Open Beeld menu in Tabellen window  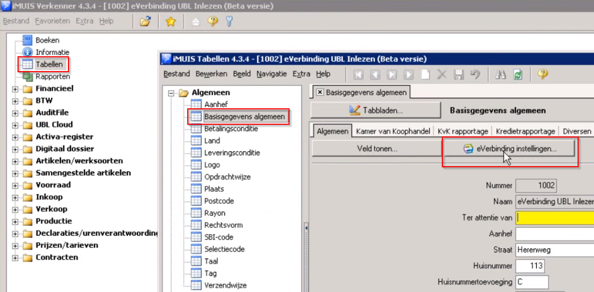[x=242, y=74]
